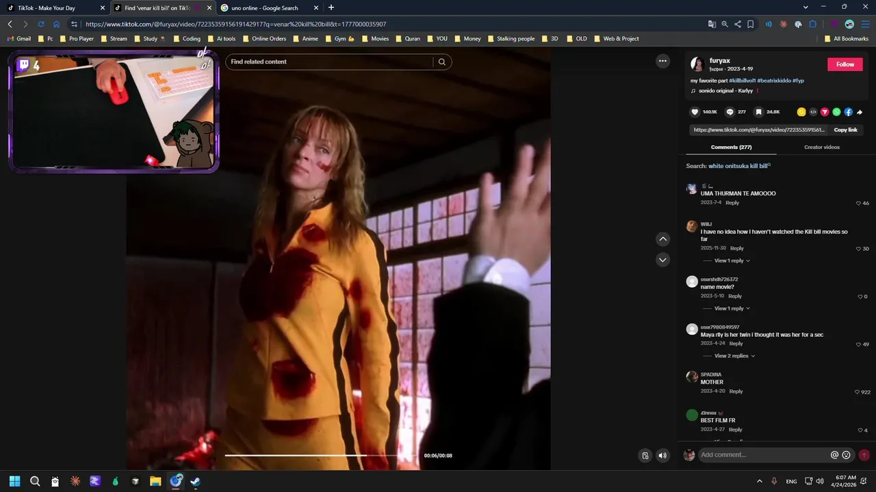This screenshot has width=876, height=492.
Task: Open the All Bookmarks folder
Action: tap(846, 39)
